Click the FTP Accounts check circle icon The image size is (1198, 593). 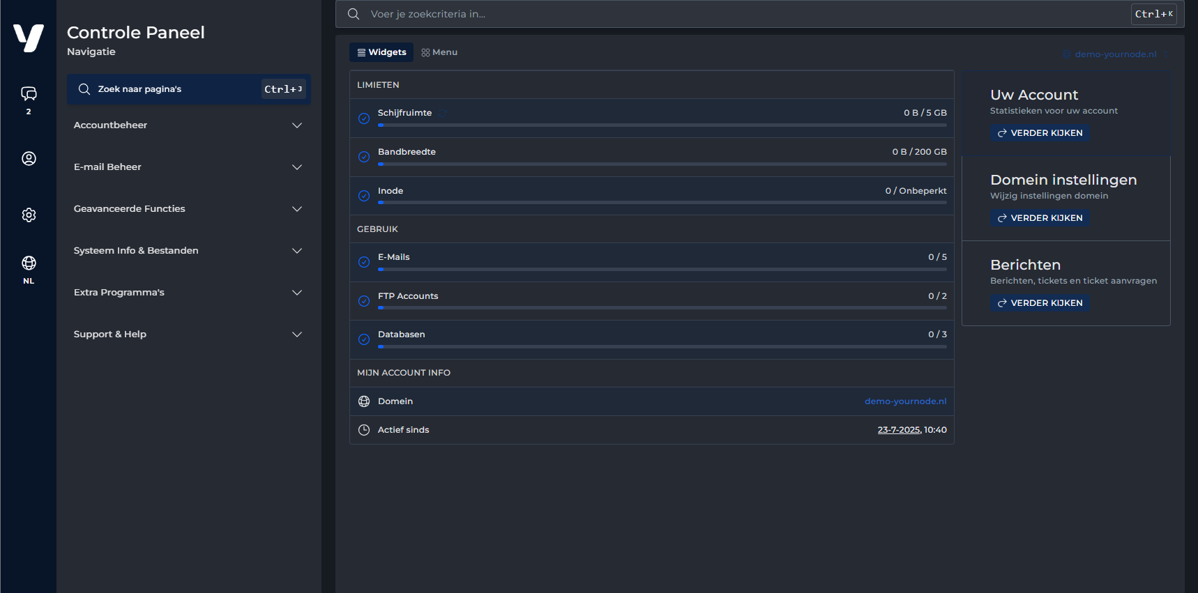[364, 301]
